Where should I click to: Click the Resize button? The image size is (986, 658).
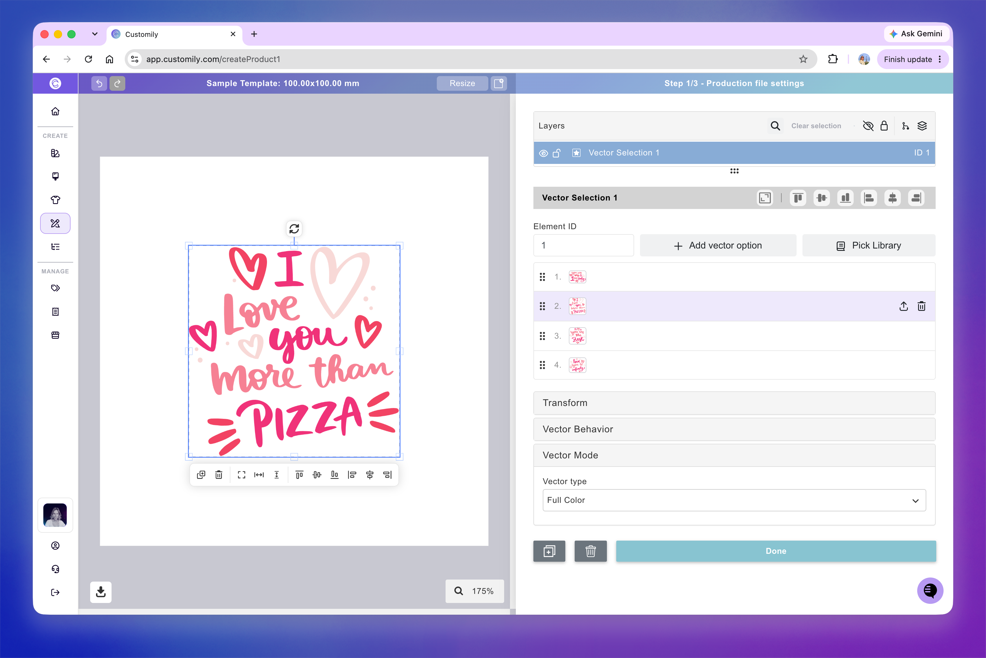[x=462, y=83]
